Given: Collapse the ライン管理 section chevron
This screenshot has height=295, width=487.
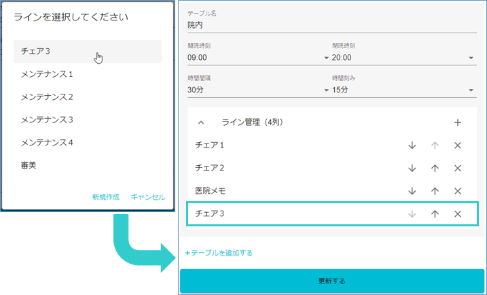Looking at the screenshot, I should point(201,123).
